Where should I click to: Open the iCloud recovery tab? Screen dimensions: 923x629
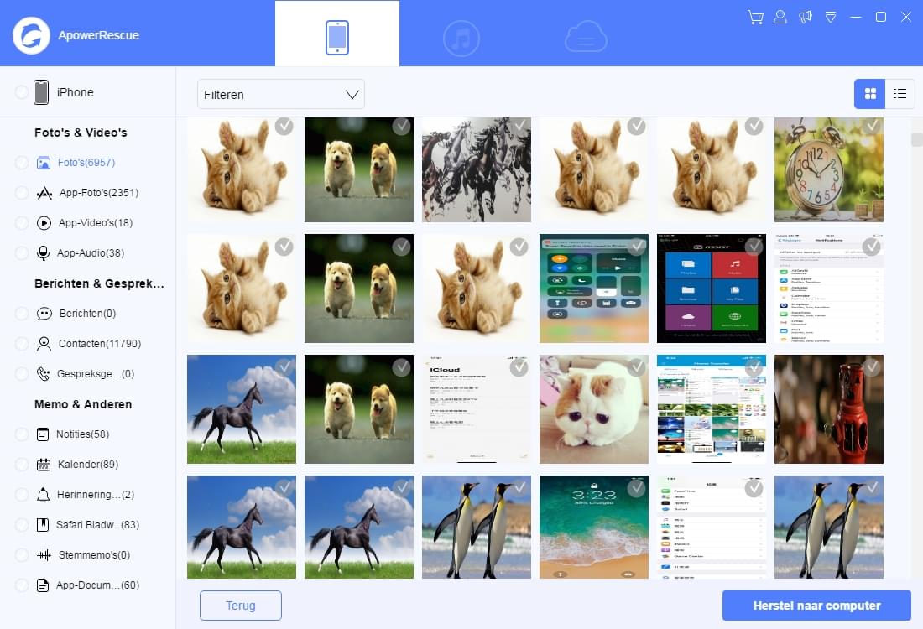click(x=586, y=38)
